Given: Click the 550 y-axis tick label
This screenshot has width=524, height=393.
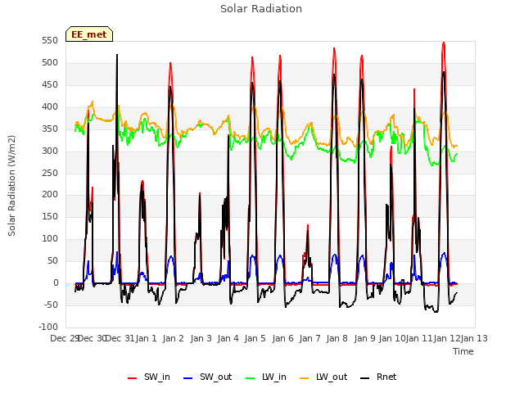Looking at the screenshot, I should 50,41.
